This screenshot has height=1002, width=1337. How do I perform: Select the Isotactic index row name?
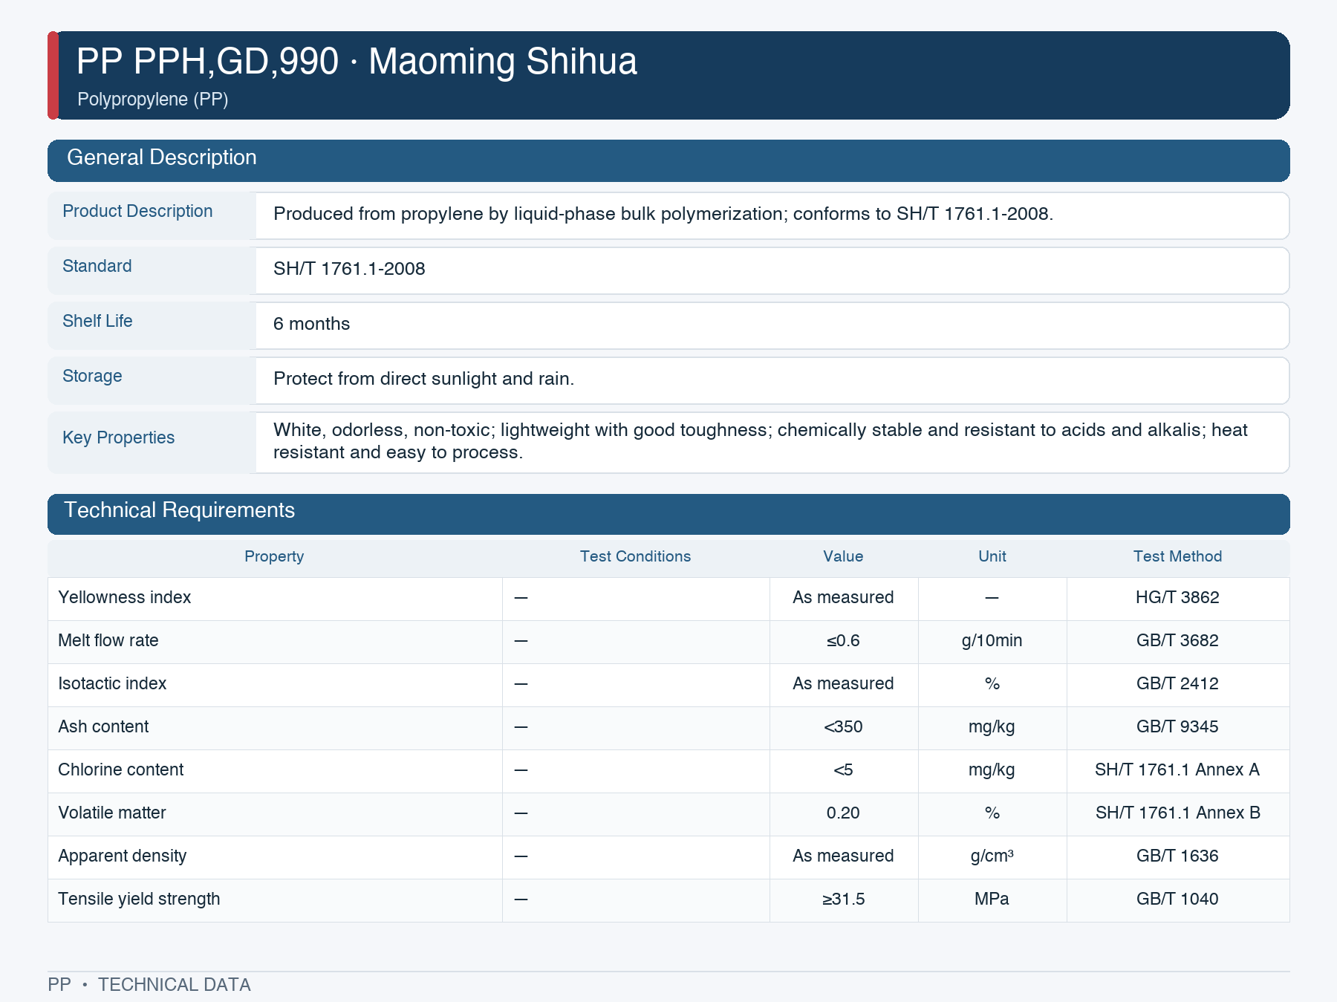click(x=112, y=684)
